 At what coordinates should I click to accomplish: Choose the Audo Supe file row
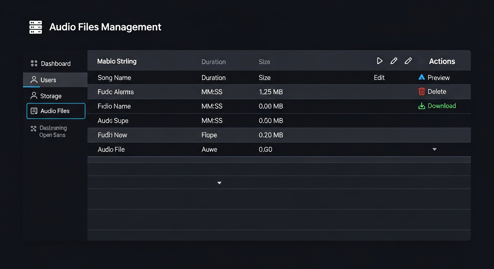[x=113, y=120]
